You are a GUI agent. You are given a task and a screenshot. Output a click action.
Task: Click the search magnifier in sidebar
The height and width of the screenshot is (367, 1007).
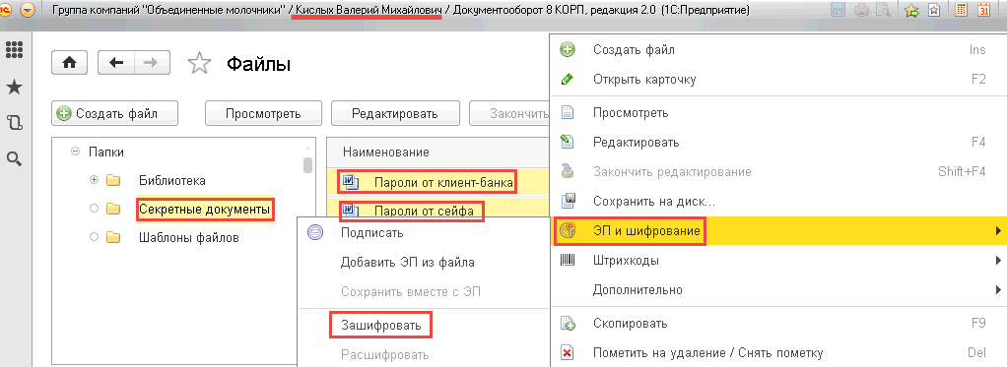coord(14,158)
